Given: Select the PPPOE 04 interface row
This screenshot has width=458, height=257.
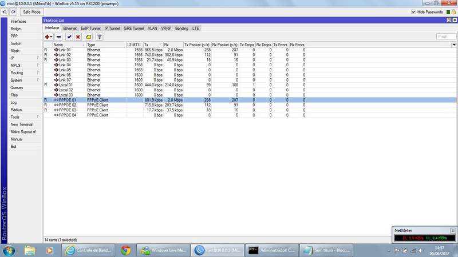Looking at the screenshot, I should click(250, 115).
